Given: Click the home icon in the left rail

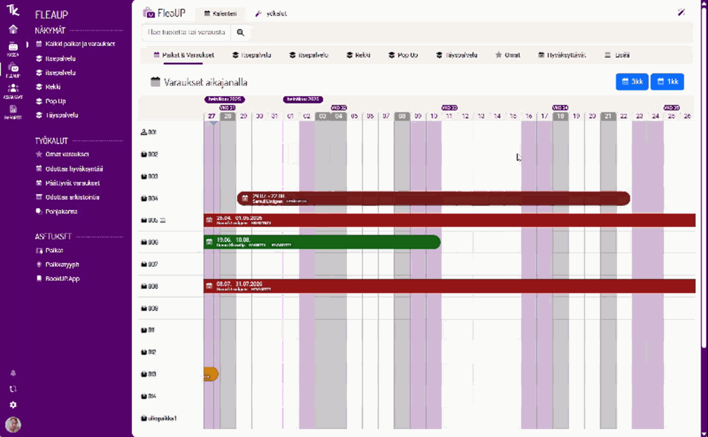Looking at the screenshot, I should (x=13, y=29).
